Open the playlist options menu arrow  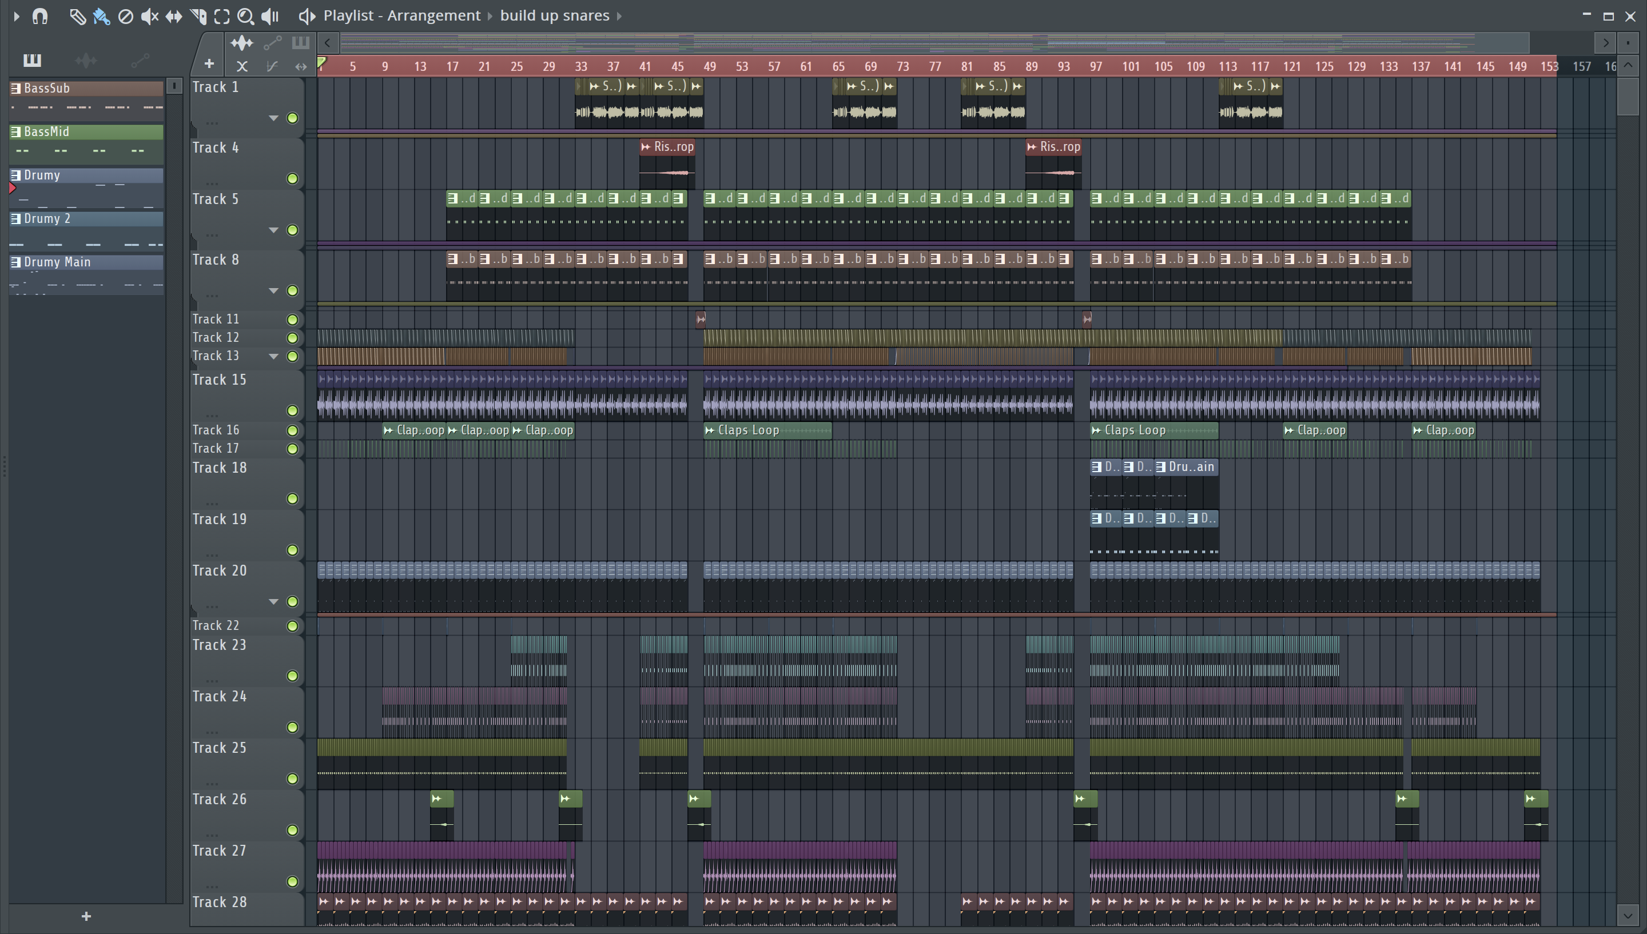(x=17, y=15)
